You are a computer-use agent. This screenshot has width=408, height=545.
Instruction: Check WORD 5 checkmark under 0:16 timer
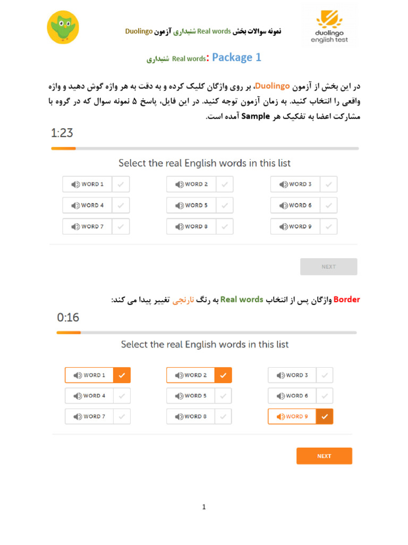click(x=223, y=396)
